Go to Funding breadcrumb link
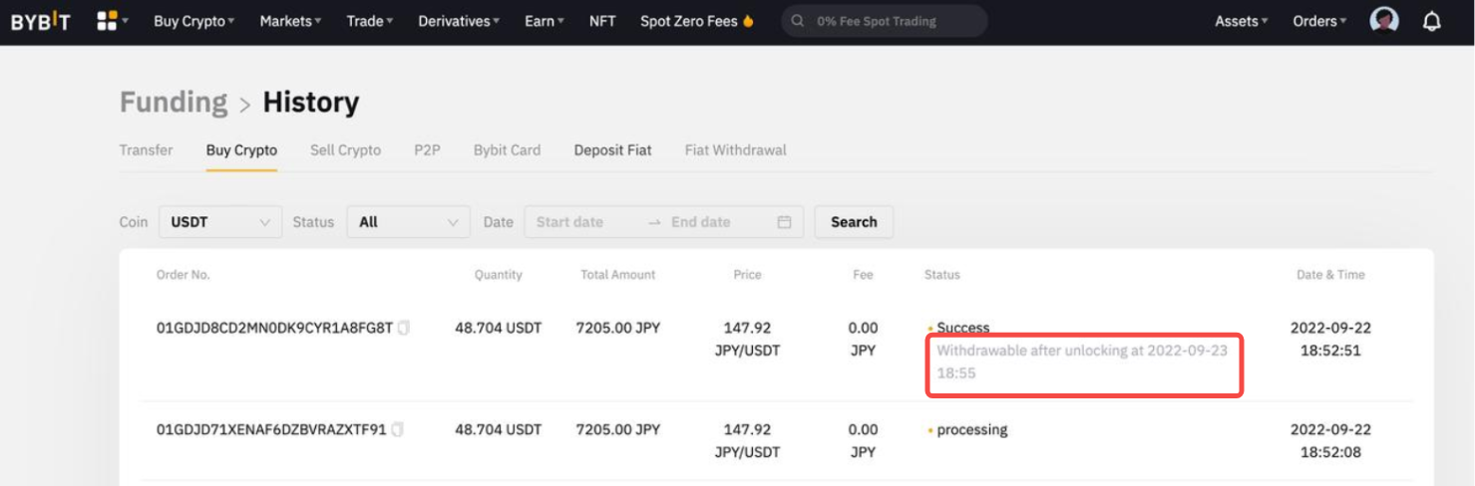The height and width of the screenshot is (486, 1475). click(x=174, y=103)
